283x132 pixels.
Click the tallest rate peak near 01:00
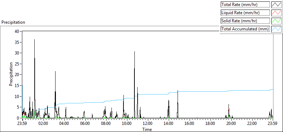[x=34, y=40]
